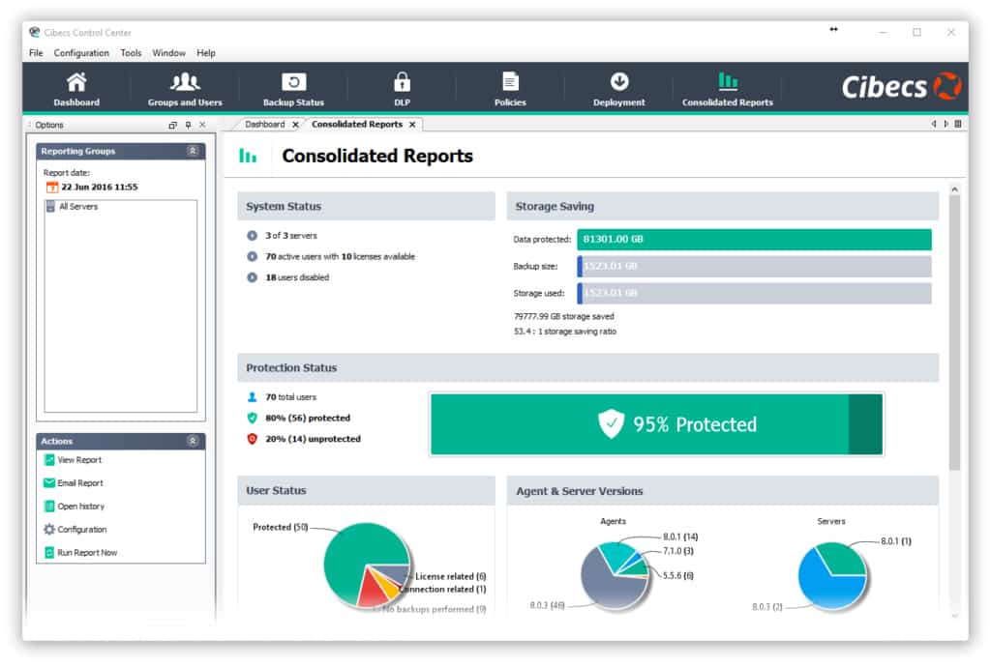The height and width of the screenshot is (667, 991).
Task: Click the Data protected 81301.00 GB bar
Action: coord(754,240)
